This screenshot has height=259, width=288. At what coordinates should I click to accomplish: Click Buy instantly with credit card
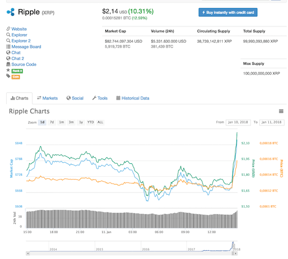[228, 12]
